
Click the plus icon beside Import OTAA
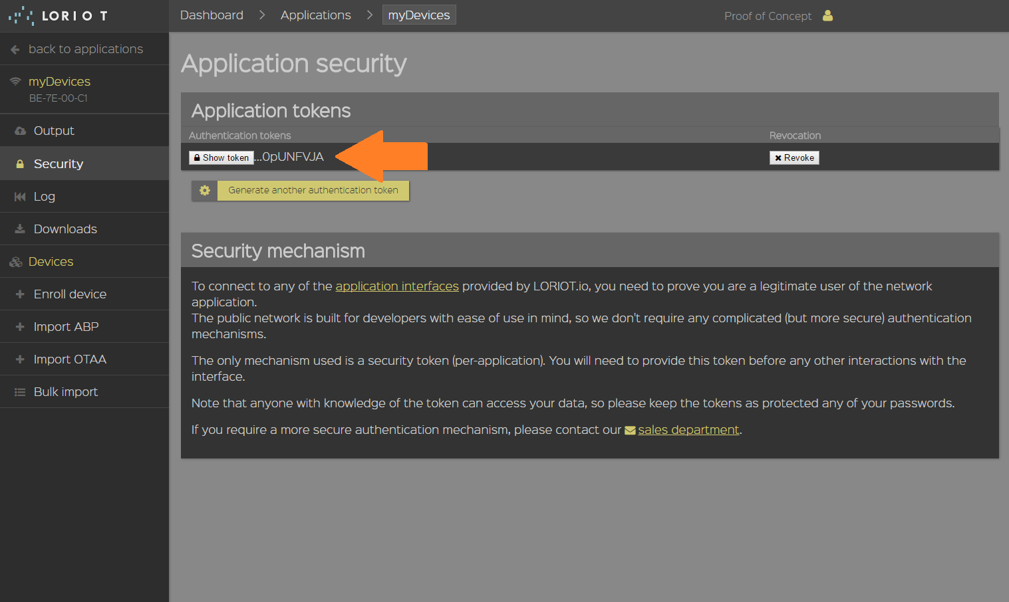20,359
